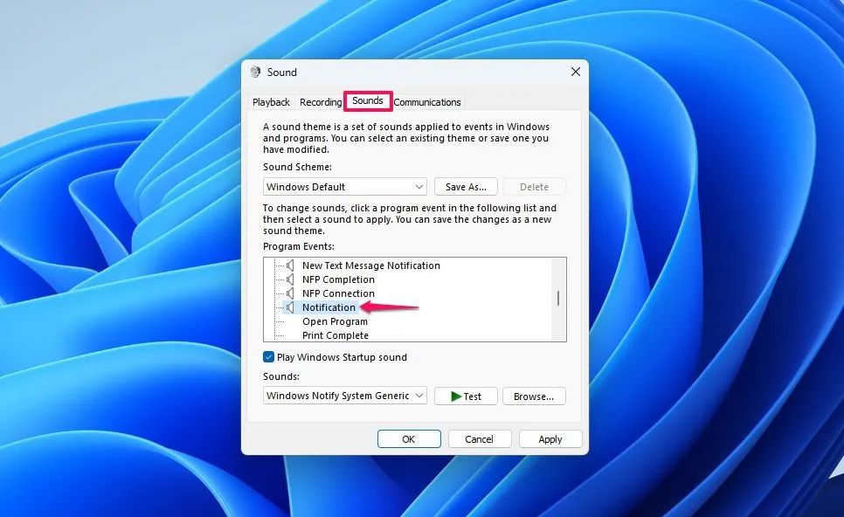Viewport: 844px width, 517px height.
Task: Switch to the Communications tab
Action: pyautogui.click(x=427, y=102)
